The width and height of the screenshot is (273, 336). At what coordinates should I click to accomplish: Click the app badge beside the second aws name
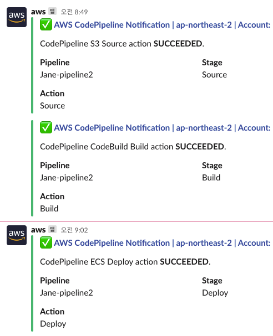[x=52, y=229]
